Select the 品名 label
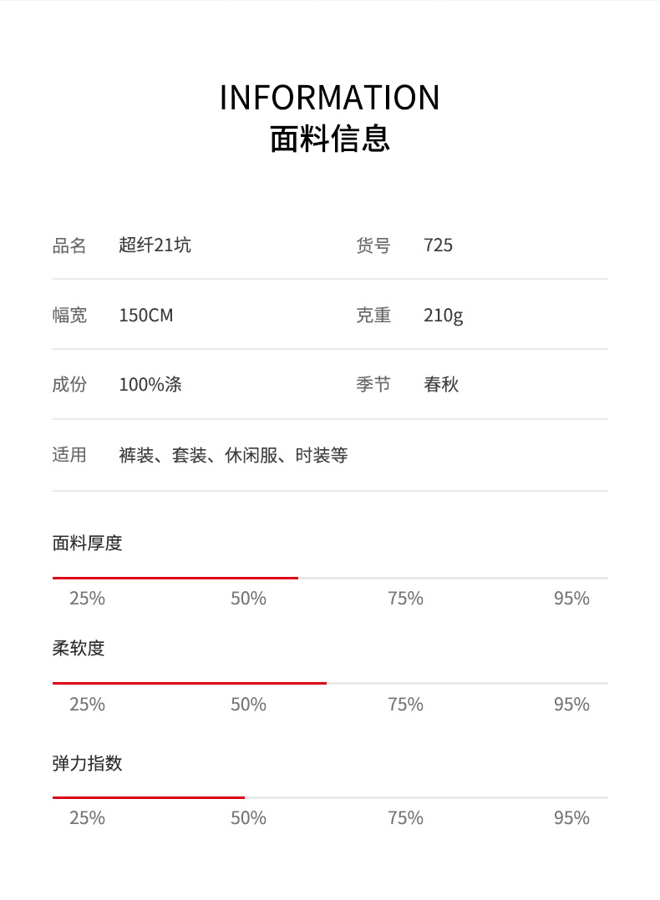 (x=69, y=245)
